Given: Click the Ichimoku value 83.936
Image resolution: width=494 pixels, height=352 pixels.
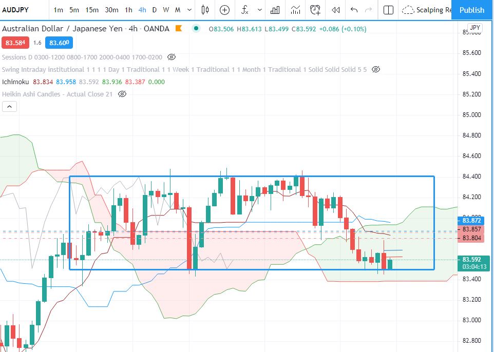Looking at the screenshot, I should [x=112, y=82].
